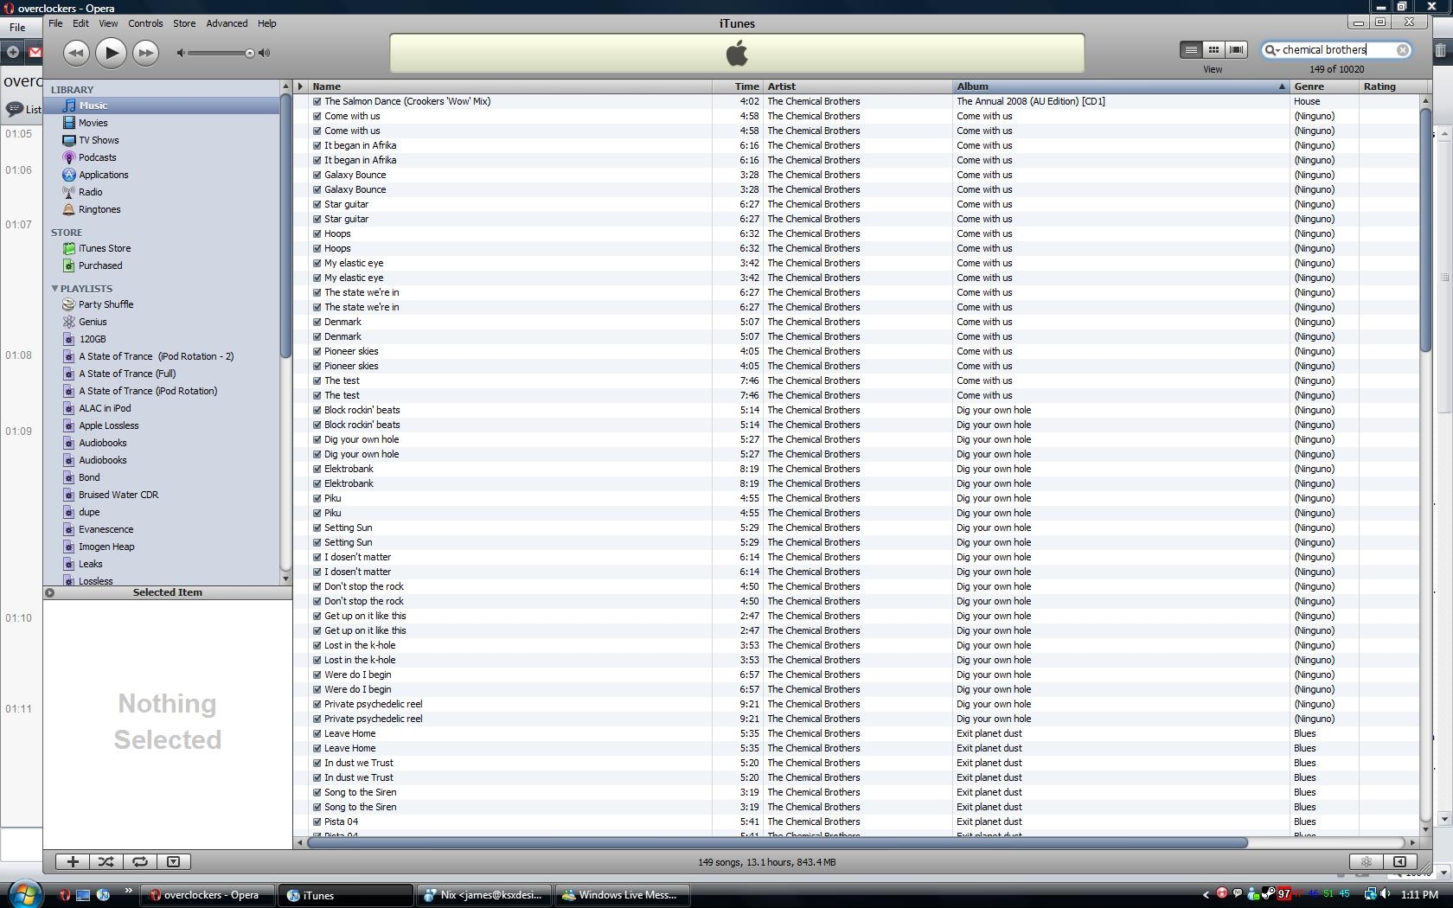Click the Play button

111,53
